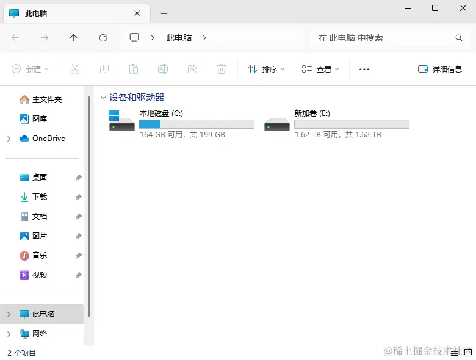Image resolution: width=476 pixels, height=360 pixels.
Task: Click text 1.62 TB 可用, 共 1.62 TB
Action: [338, 134]
